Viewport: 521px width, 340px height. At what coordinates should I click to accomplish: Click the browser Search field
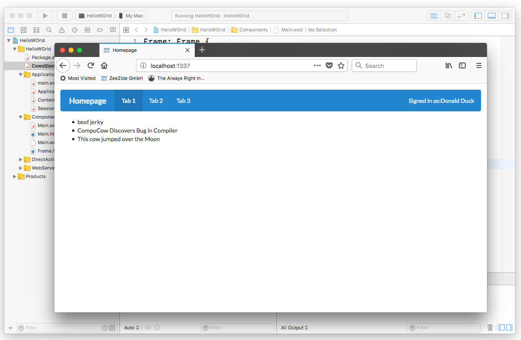pyautogui.click(x=384, y=65)
